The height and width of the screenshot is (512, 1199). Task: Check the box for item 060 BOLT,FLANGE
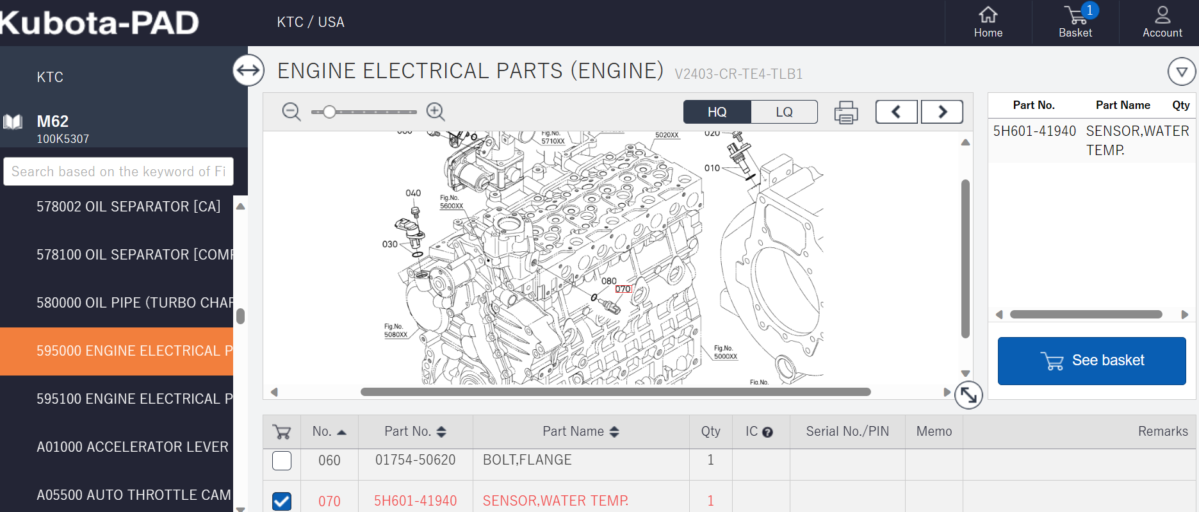pos(282,461)
